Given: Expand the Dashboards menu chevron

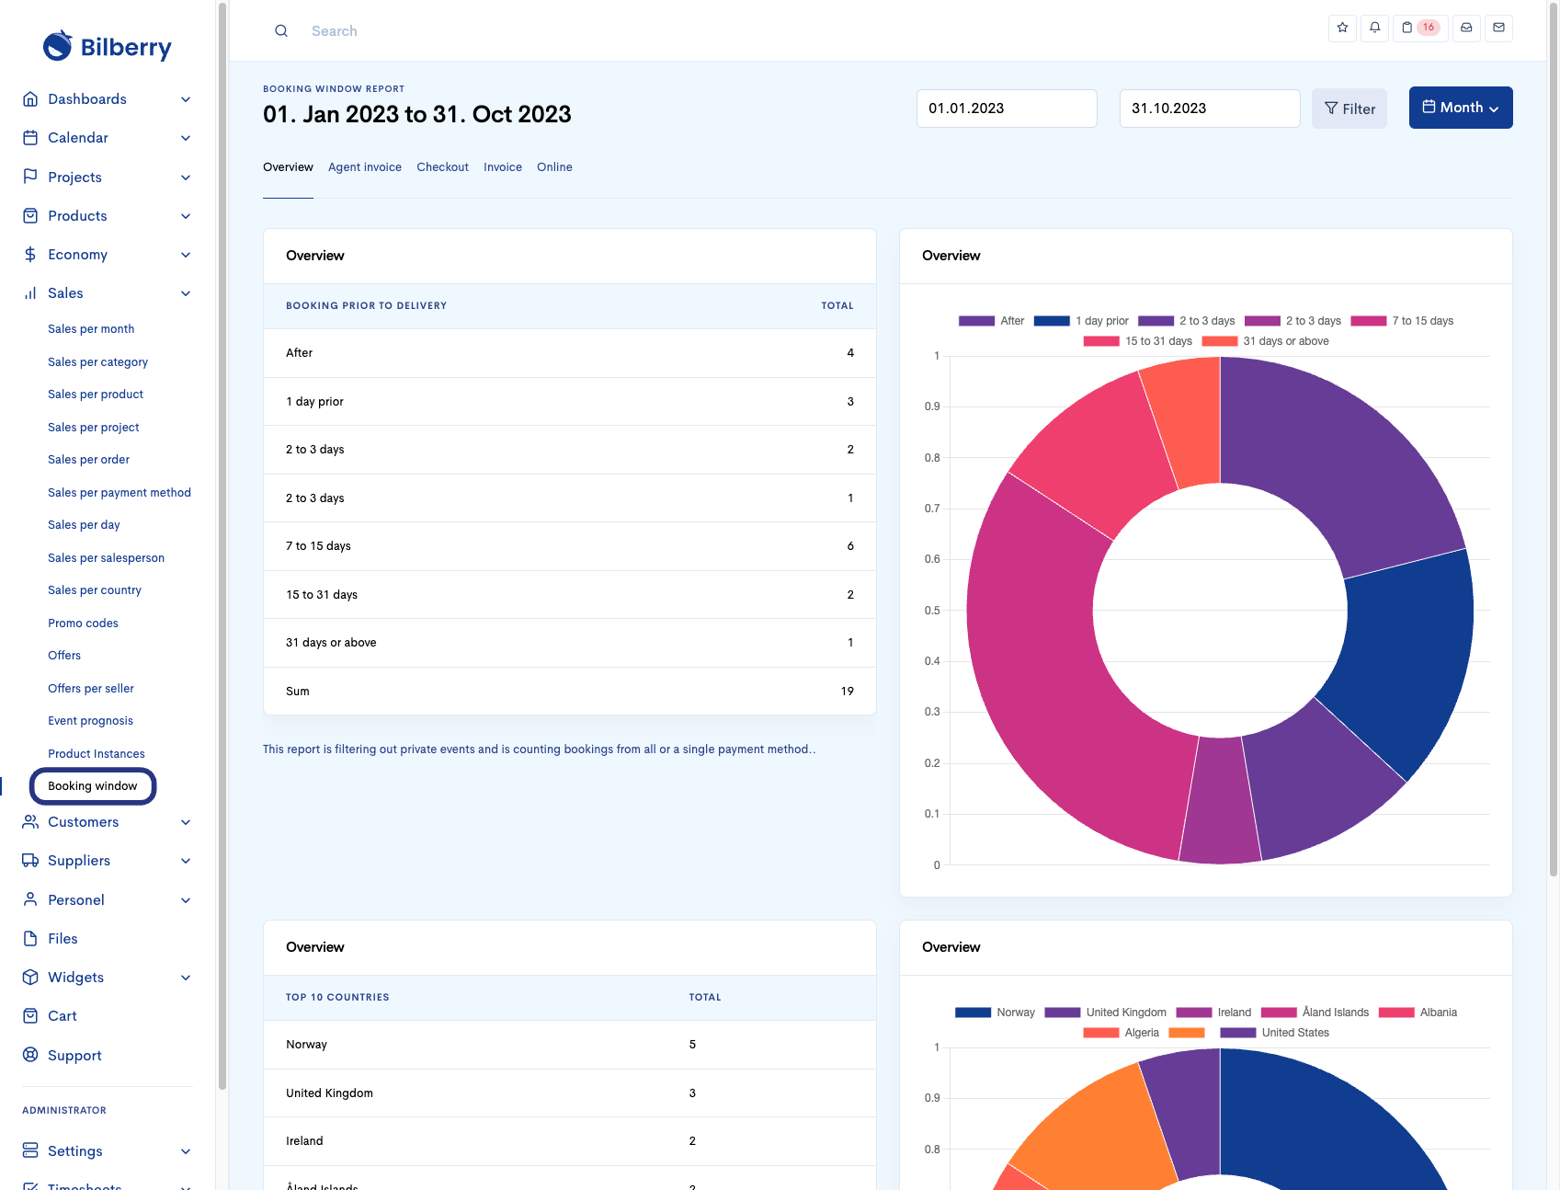Looking at the screenshot, I should pyautogui.click(x=186, y=99).
